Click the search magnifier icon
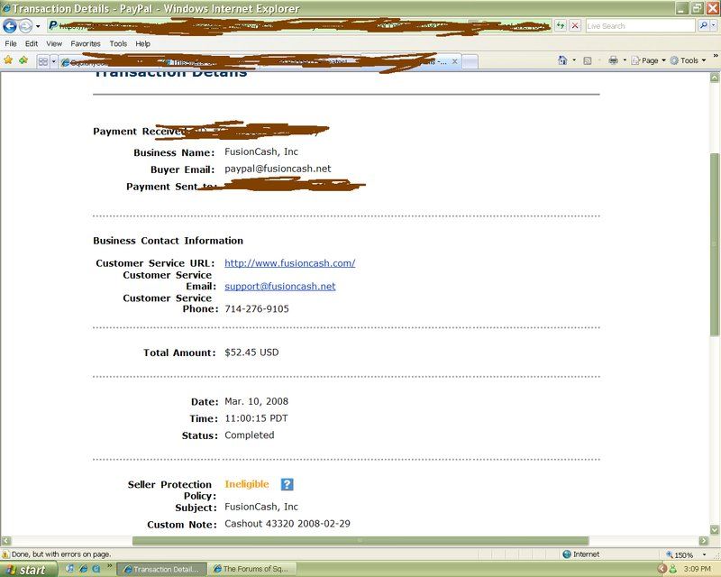The height and width of the screenshot is (577, 721). tap(703, 26)
